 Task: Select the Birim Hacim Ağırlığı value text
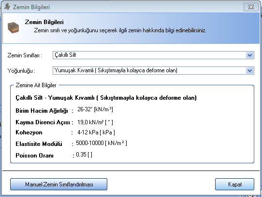tap(95, 109)
